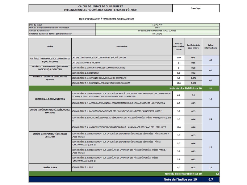This screenshot has width=247, height=185.
Task: Click the 0,075 coefficient cell
Action: click(193, 78)
